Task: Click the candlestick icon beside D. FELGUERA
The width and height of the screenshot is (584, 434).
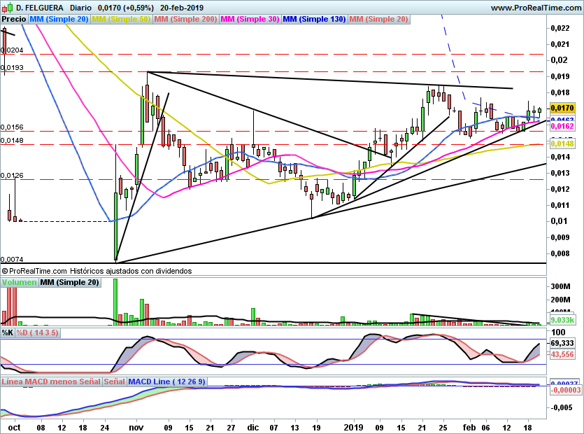Action: pyautogui.click(x=8, y=8)
